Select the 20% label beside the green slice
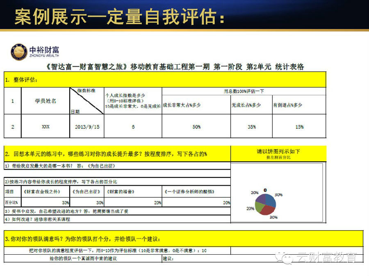Screen dimensions: 369x276 (250, 209)
